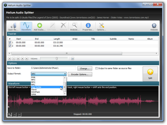The image size is (167, 125).
Task: Click the waveform zoom magnifier icon
Action: 10,115
